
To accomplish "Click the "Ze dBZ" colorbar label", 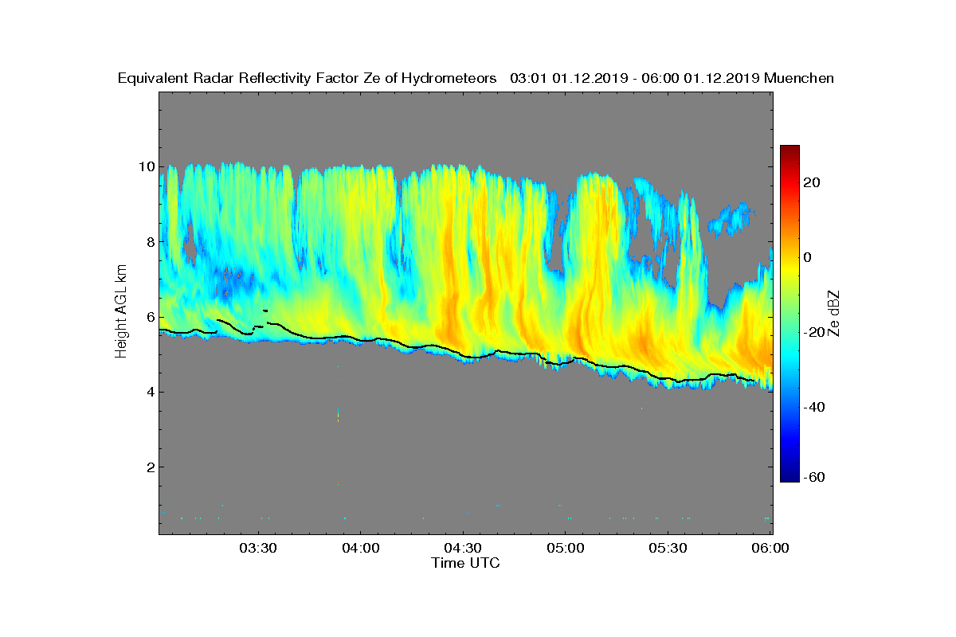I will click(x=834, y=313).
